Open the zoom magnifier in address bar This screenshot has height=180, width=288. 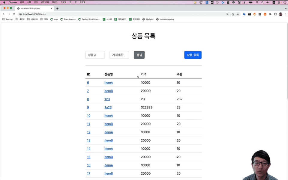tap(228, 14)
